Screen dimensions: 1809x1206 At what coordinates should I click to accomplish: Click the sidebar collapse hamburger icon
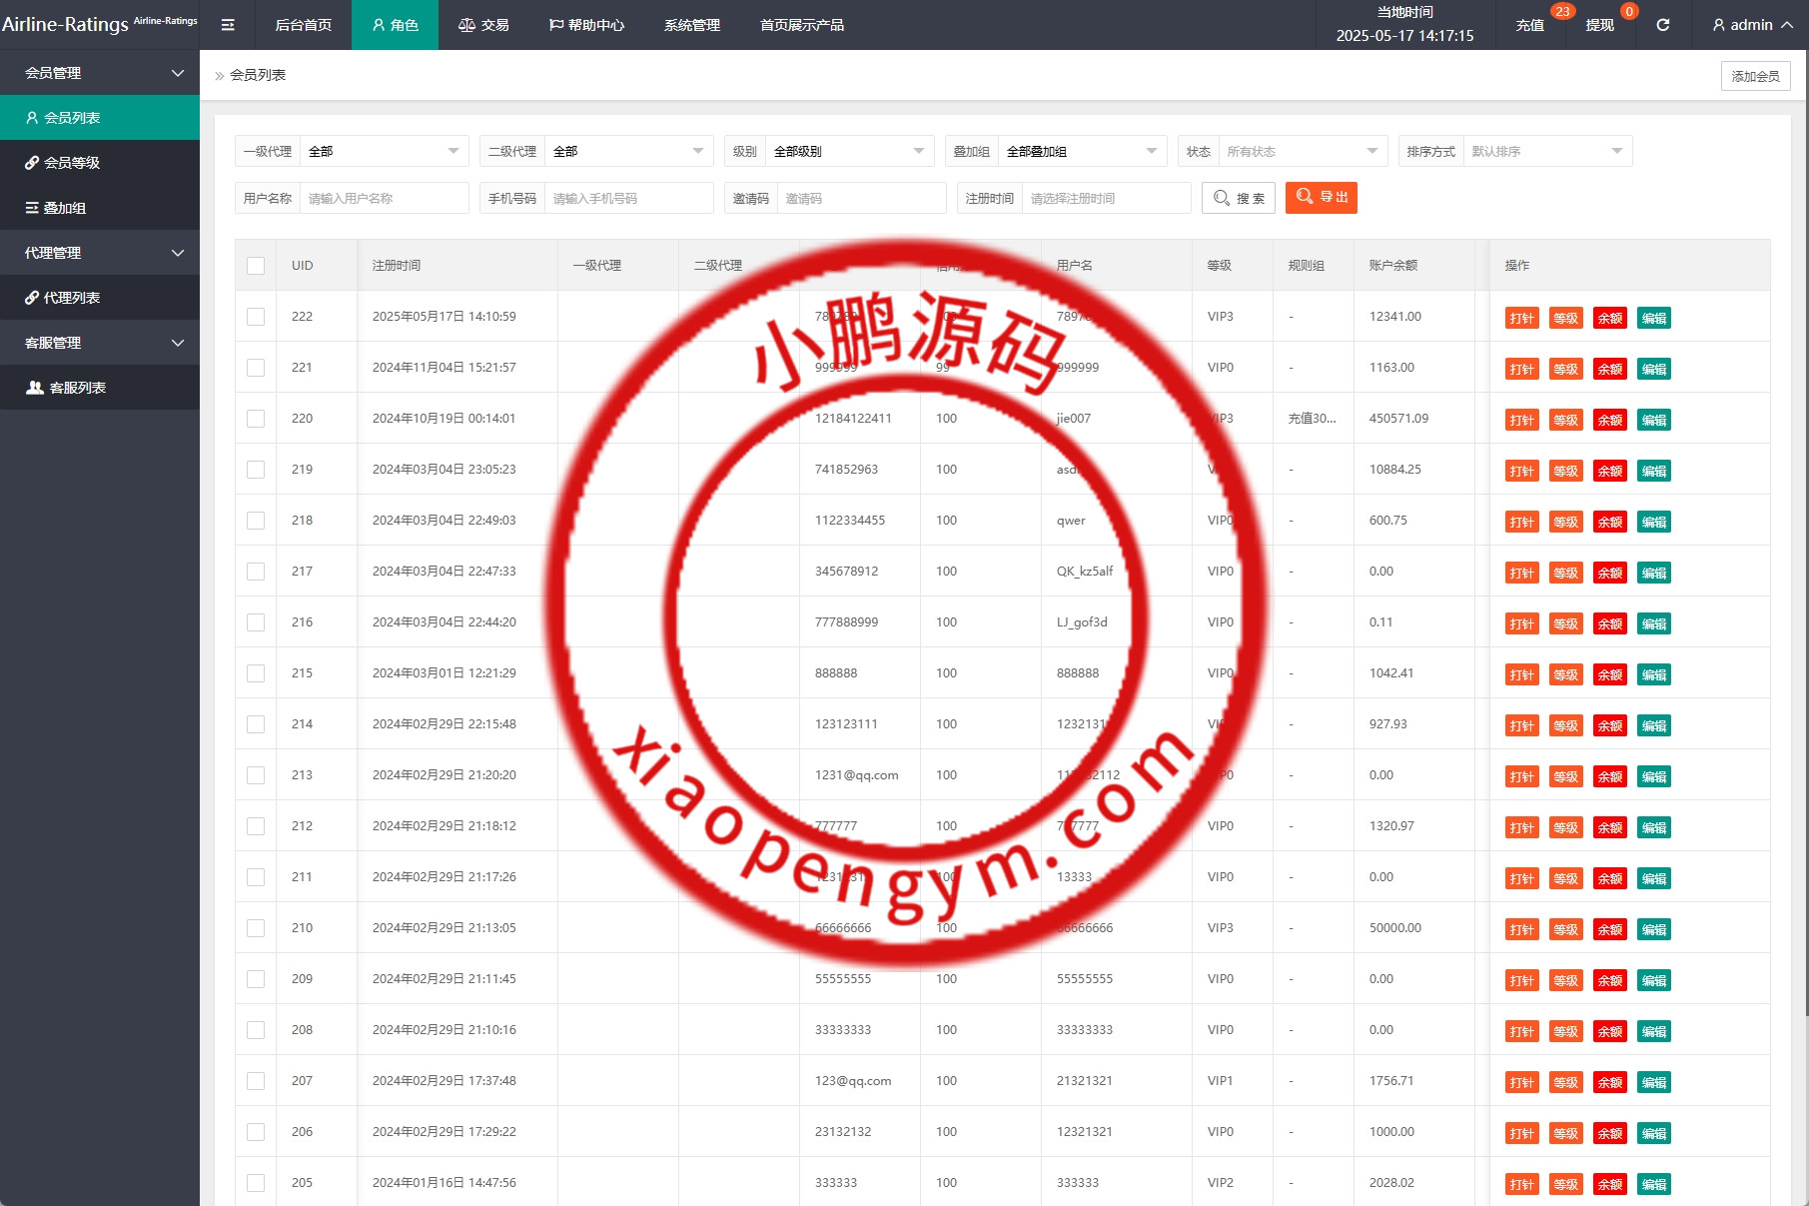228,25
